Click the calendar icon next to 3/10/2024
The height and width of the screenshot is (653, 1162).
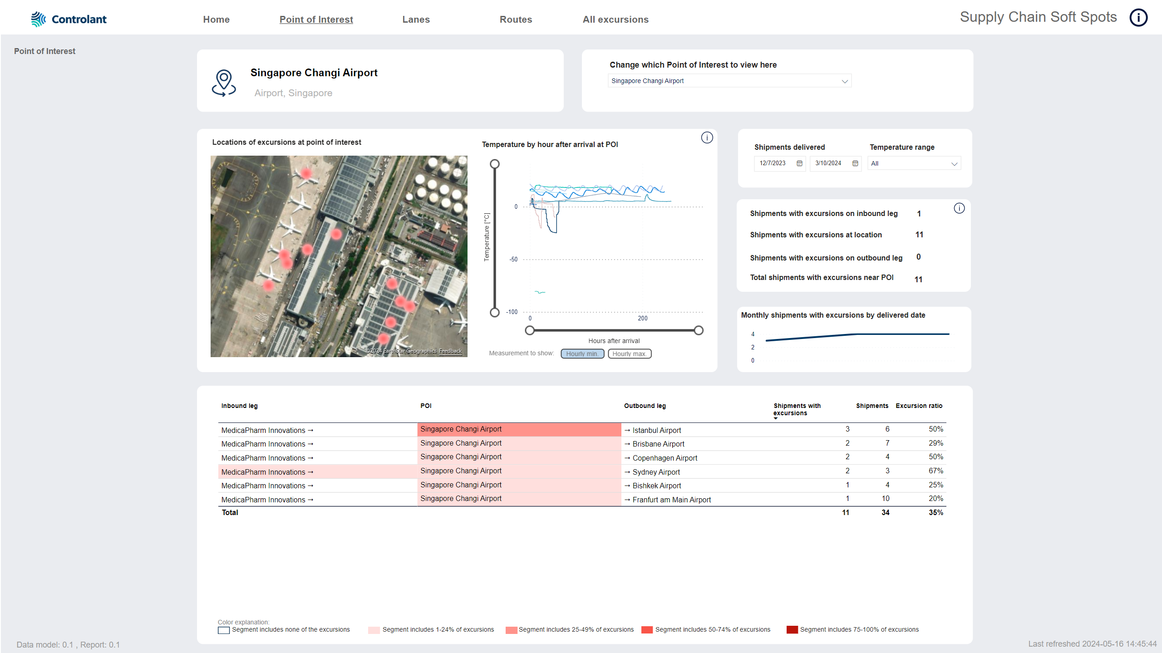[x=854, y=163]
